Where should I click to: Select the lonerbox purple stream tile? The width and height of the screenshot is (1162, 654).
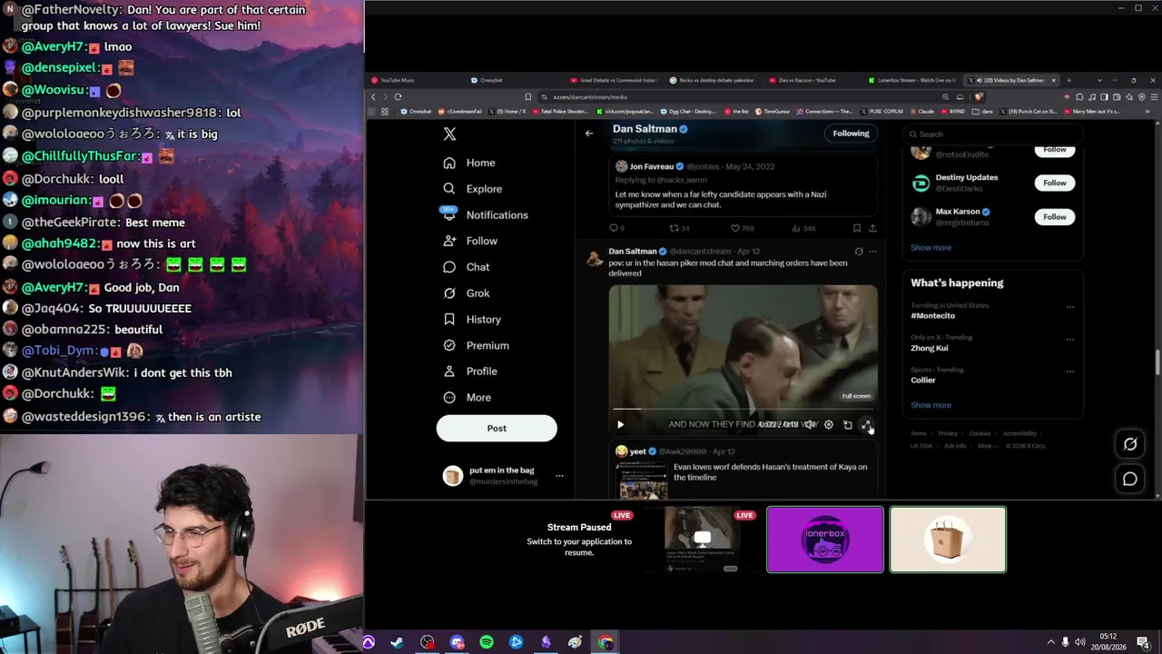825,540
